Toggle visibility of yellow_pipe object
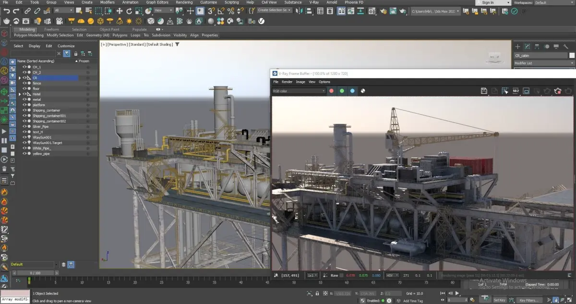This screenshot has width=576, height=304. (x=24, y=154)
